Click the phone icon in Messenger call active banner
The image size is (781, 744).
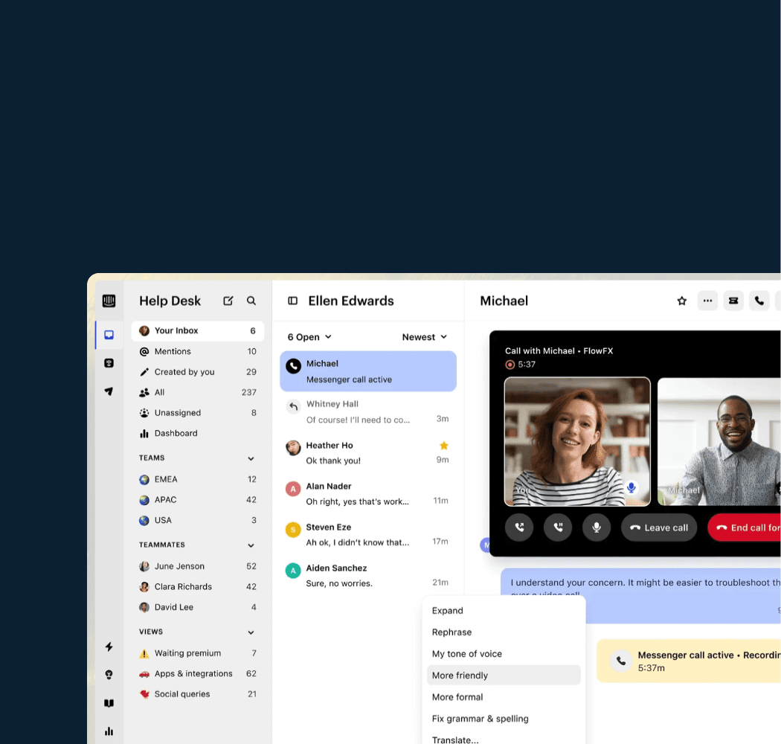621,661
